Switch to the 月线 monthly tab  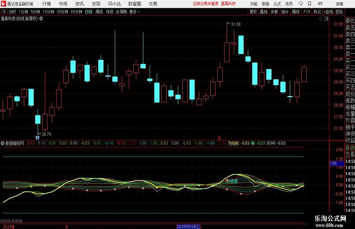[x=109, y=12]
